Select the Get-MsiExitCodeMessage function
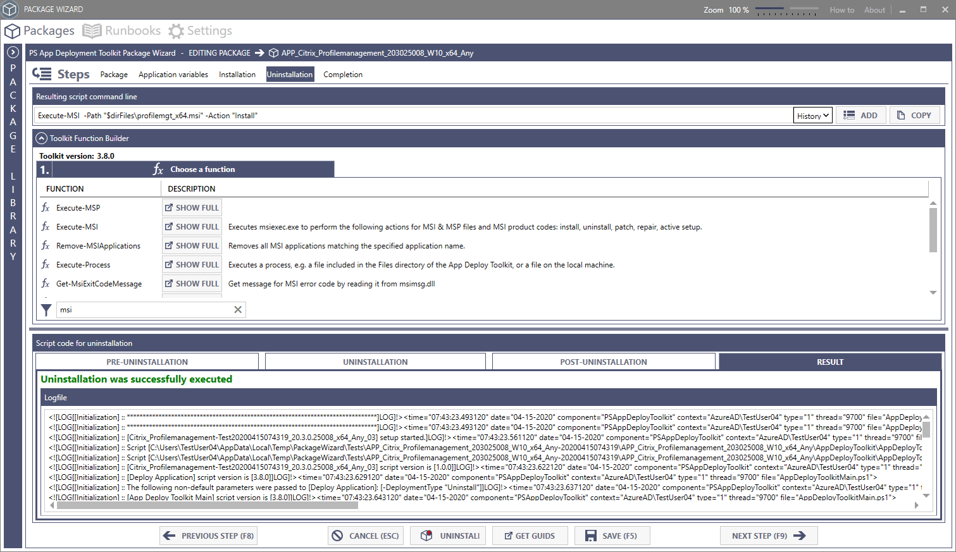This screenshot has height=552, width=956. (99, 284)
